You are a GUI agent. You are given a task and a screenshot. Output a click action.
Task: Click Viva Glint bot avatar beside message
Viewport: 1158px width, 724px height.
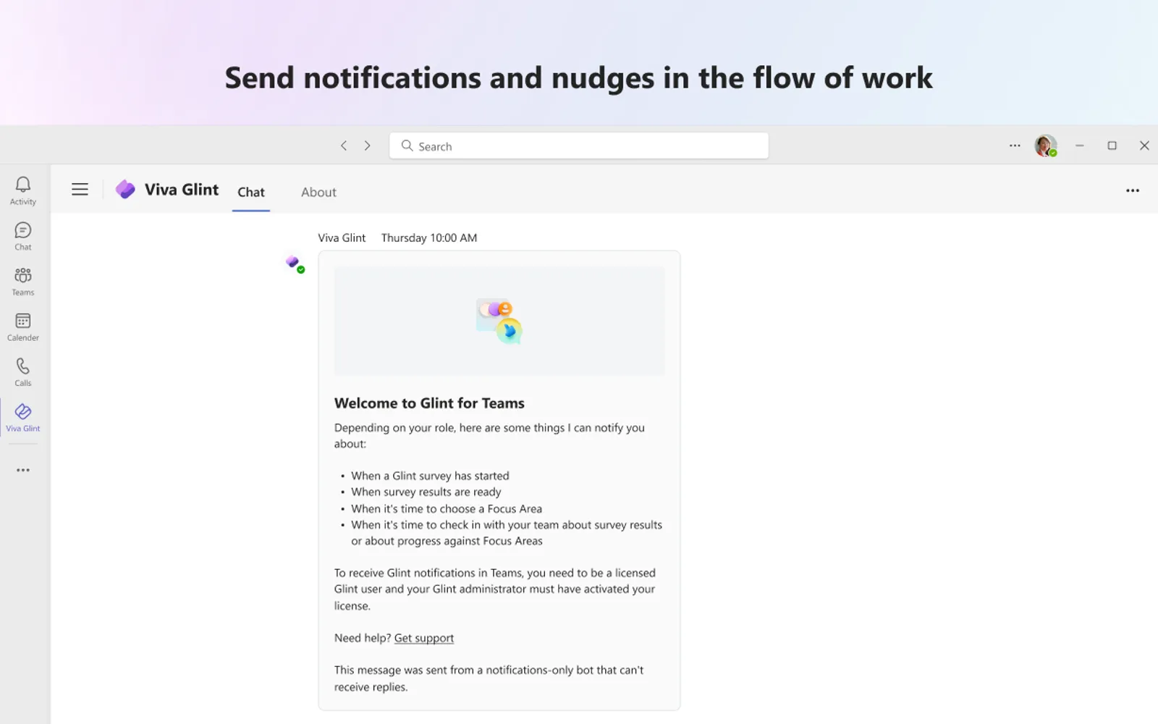[x=295, y=264]
